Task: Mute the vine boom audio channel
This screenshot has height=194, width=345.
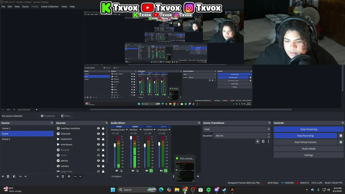Action: point(161,171)
